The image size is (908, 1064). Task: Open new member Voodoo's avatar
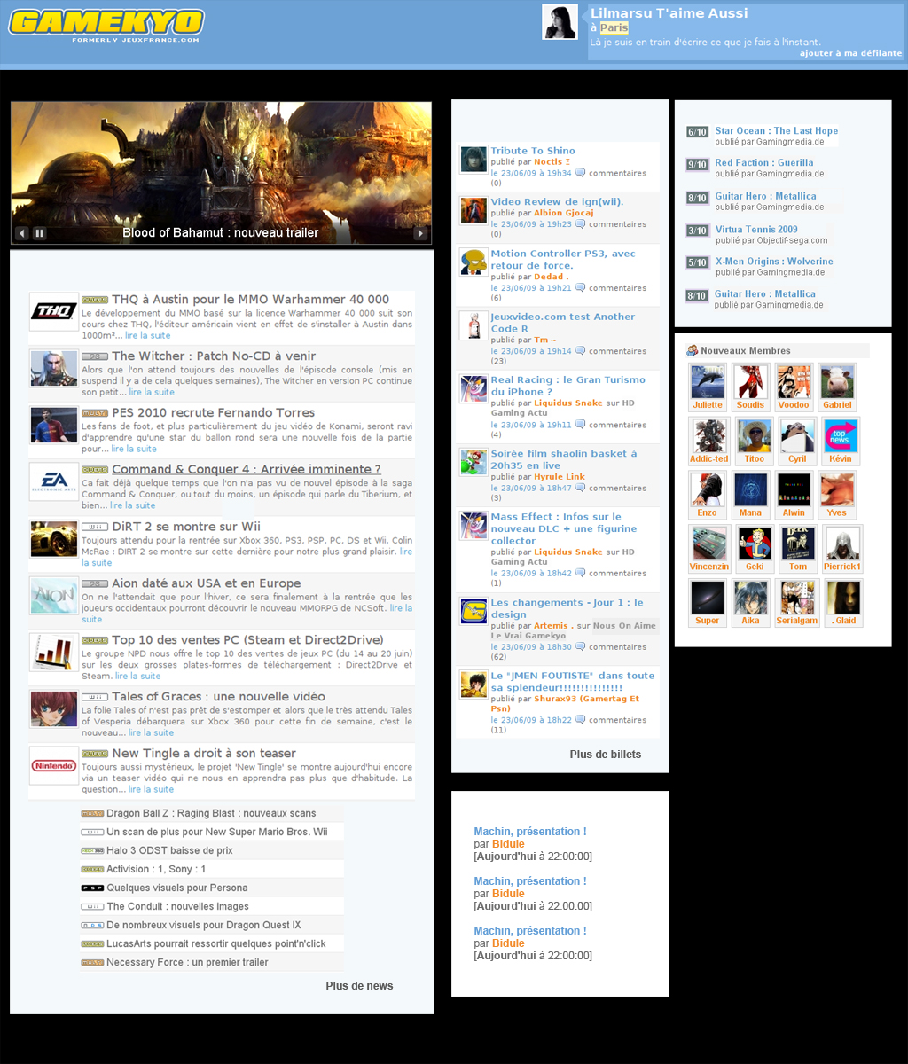coord(794,382)
